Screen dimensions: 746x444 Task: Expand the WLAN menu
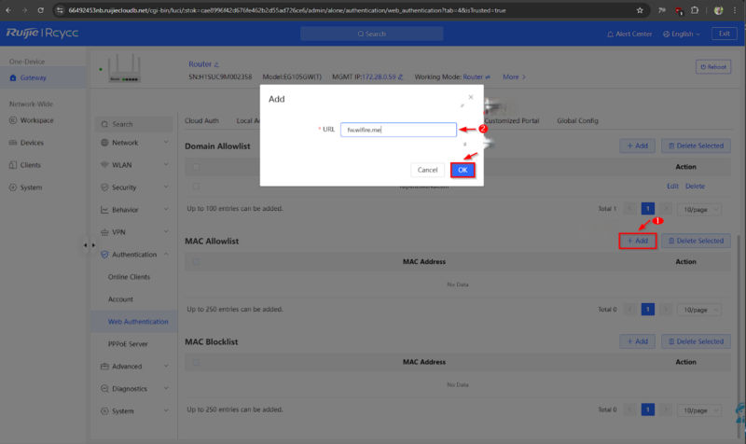(x=134, y=165)
